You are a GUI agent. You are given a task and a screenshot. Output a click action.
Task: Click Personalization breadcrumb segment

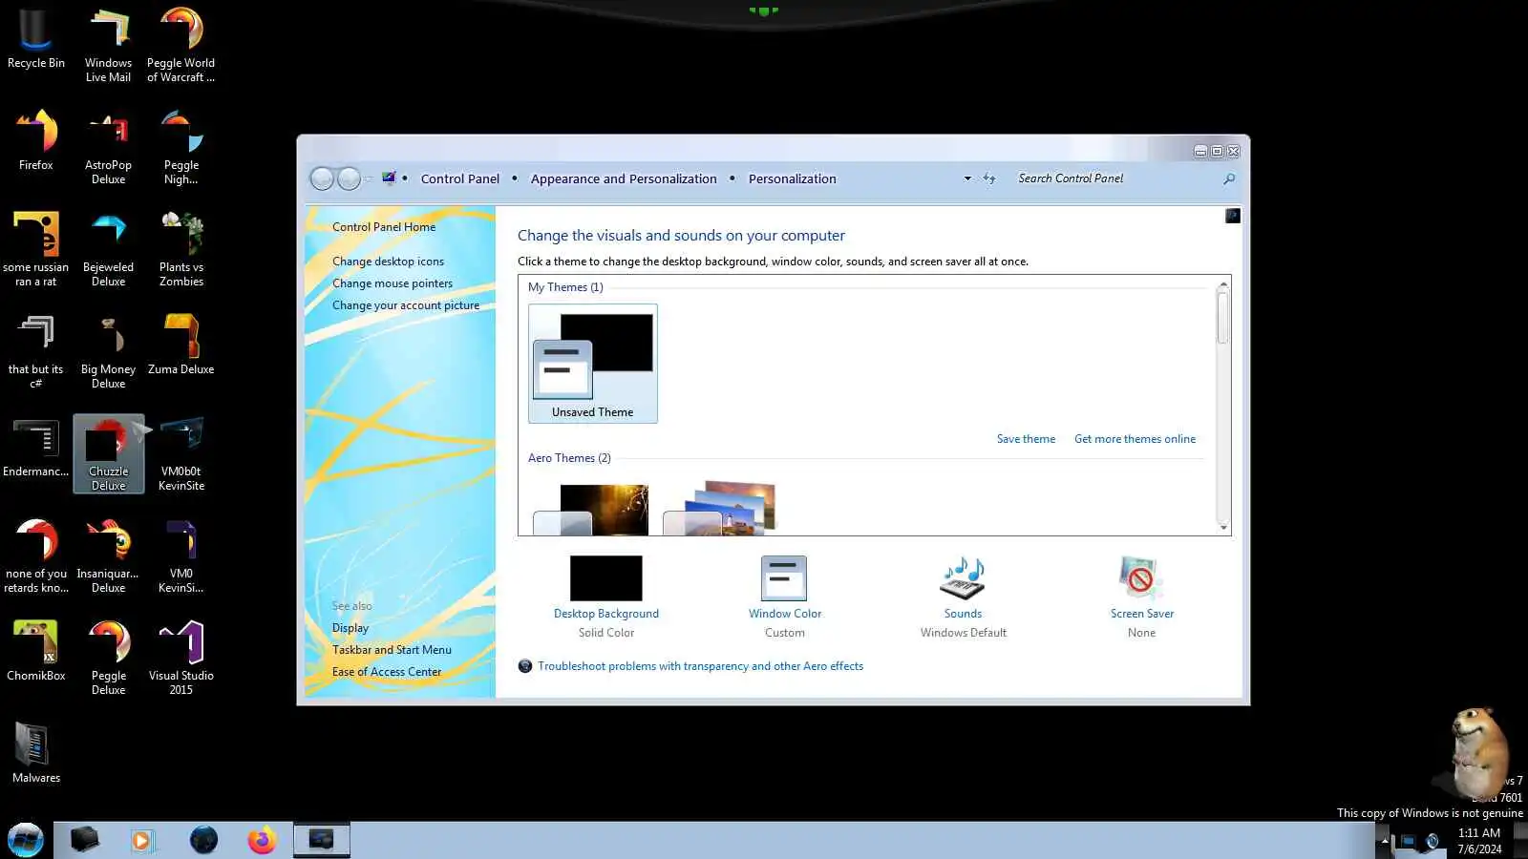[x=792, y=178]
